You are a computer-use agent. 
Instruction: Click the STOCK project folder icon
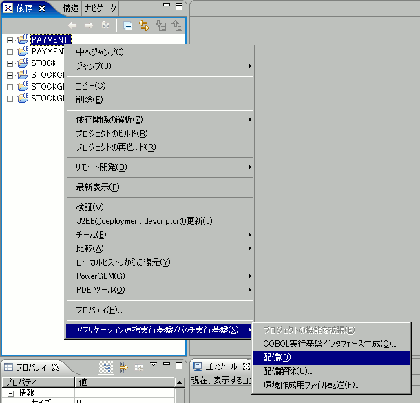tap(23, 63)
